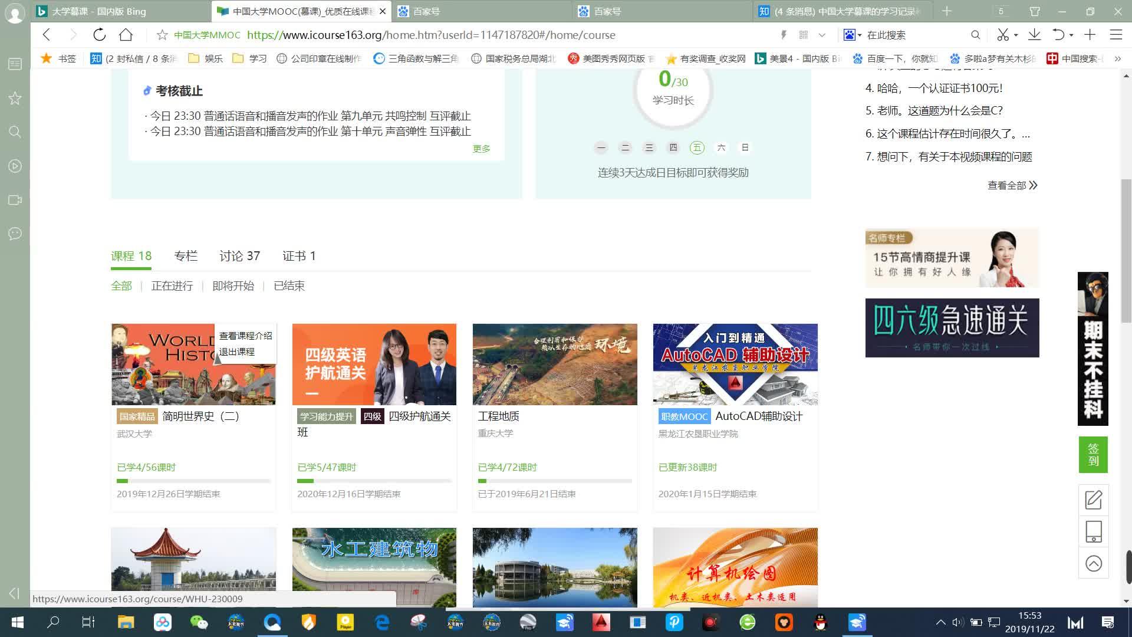Open the edit feedback pencil icon
Screen dimensions: 1132x637
click(1094, 500)
